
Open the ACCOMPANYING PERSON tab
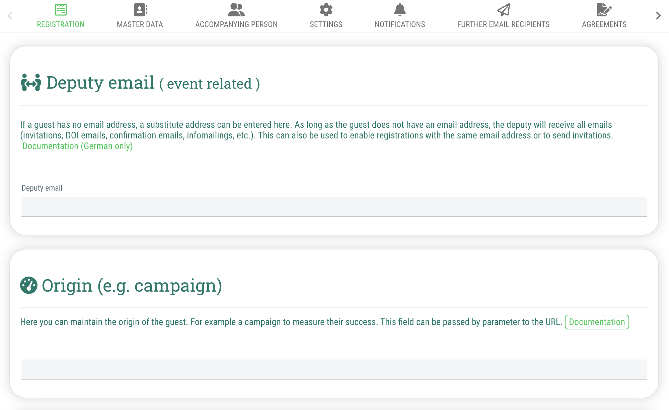236,24
